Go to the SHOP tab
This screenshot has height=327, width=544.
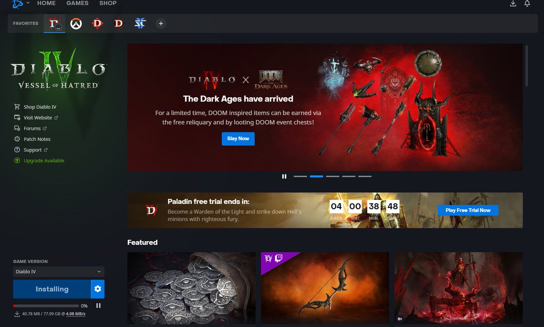click(108, 3)
